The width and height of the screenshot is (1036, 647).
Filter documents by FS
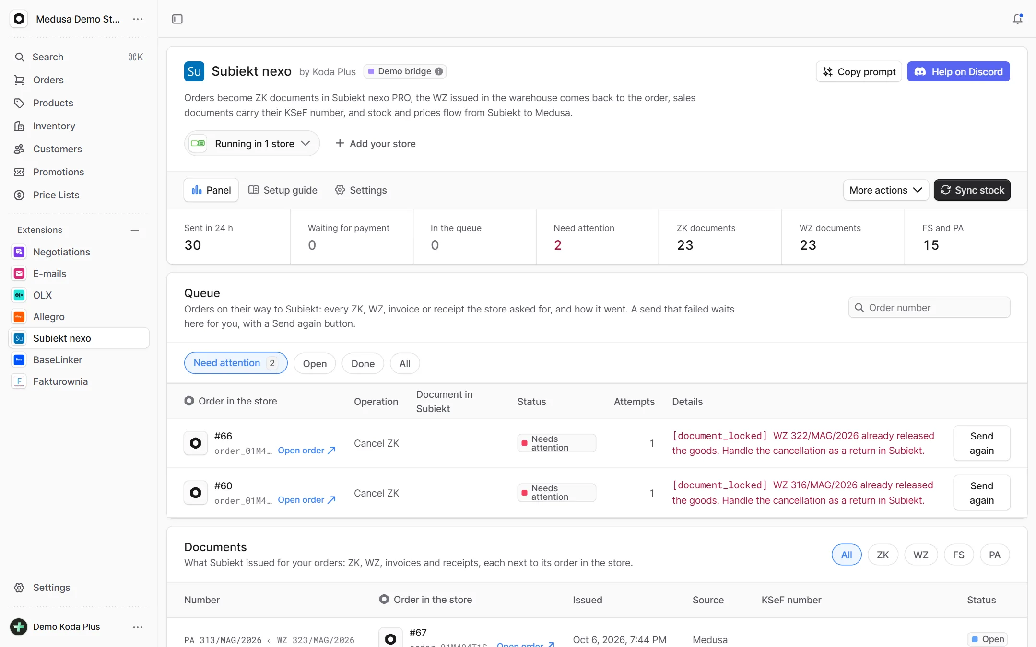tap(958, 555)
